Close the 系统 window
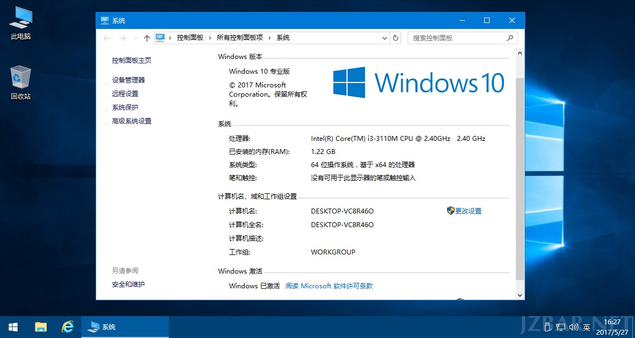Screen dimensions: 635x338 512,20
